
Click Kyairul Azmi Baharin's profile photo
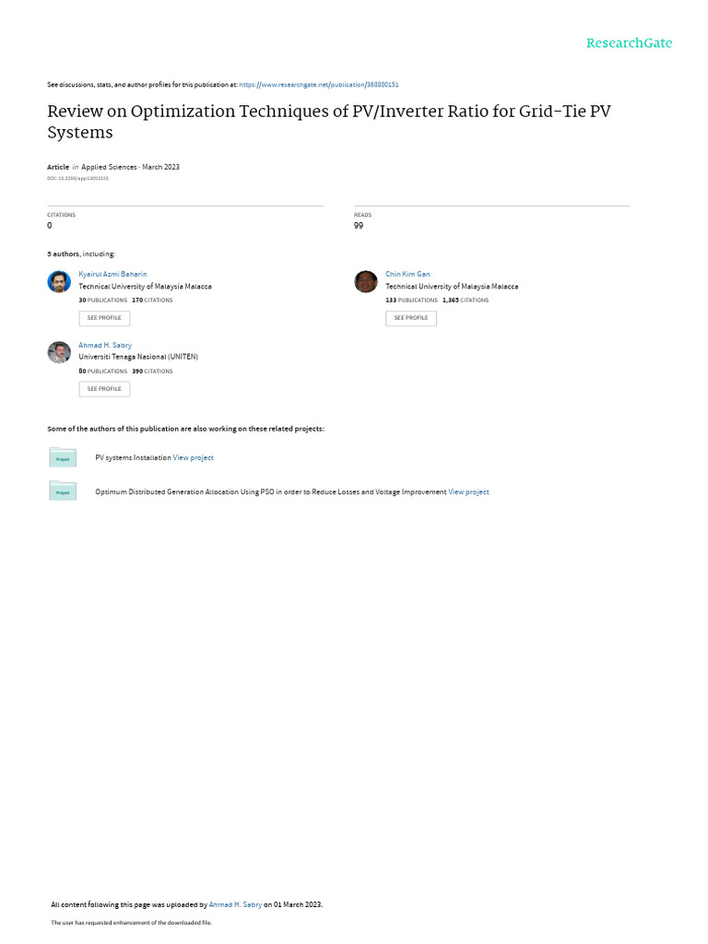click(59, 281)
